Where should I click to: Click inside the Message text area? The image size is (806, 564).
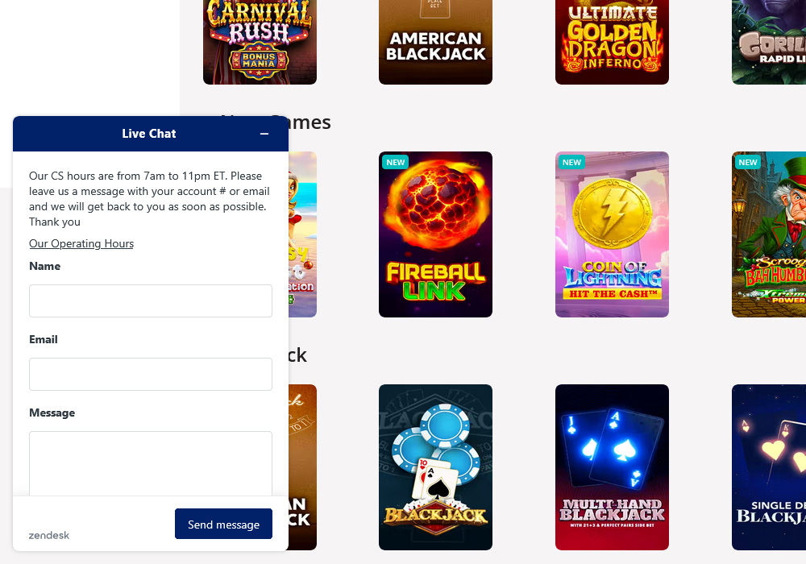151,463
